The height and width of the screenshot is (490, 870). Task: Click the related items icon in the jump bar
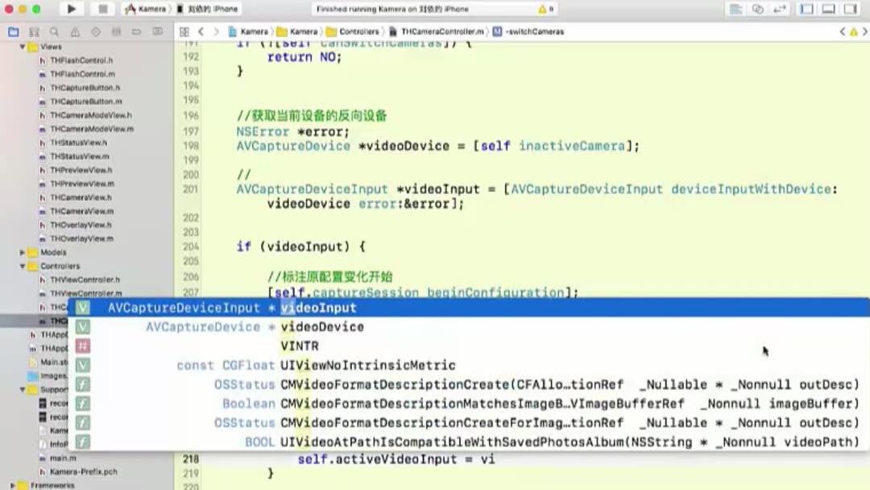184,31
